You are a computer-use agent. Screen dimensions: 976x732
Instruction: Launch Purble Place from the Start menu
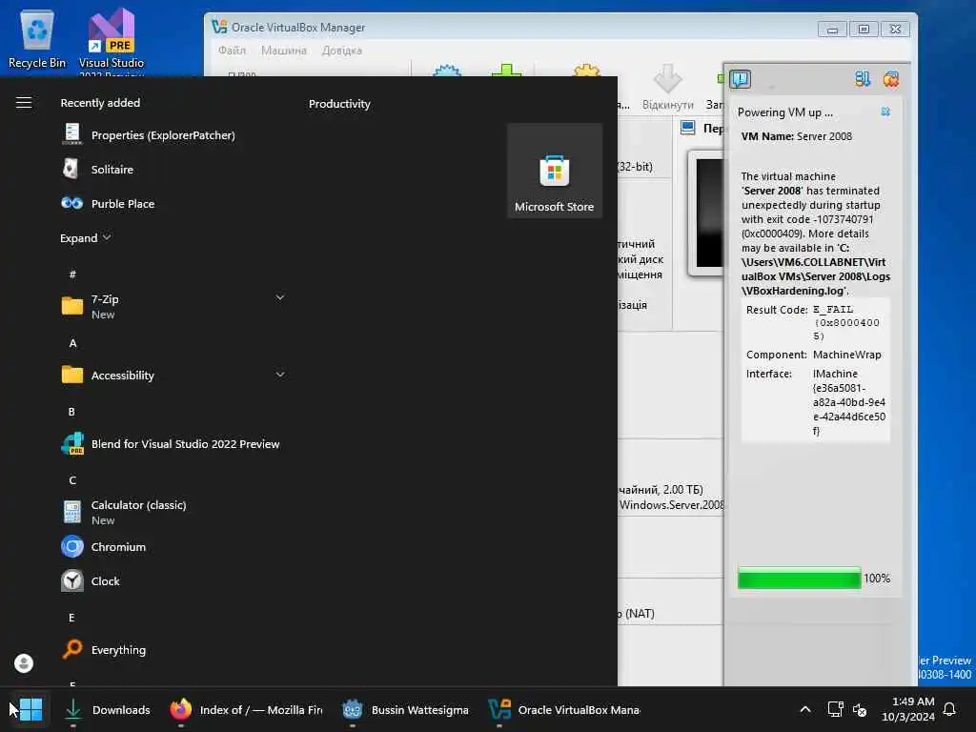[x=109, y=204]
